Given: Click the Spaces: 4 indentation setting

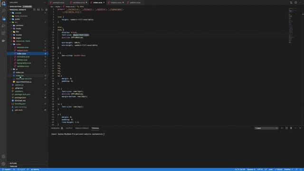Looking at the screenshot, I should (251, 170).
